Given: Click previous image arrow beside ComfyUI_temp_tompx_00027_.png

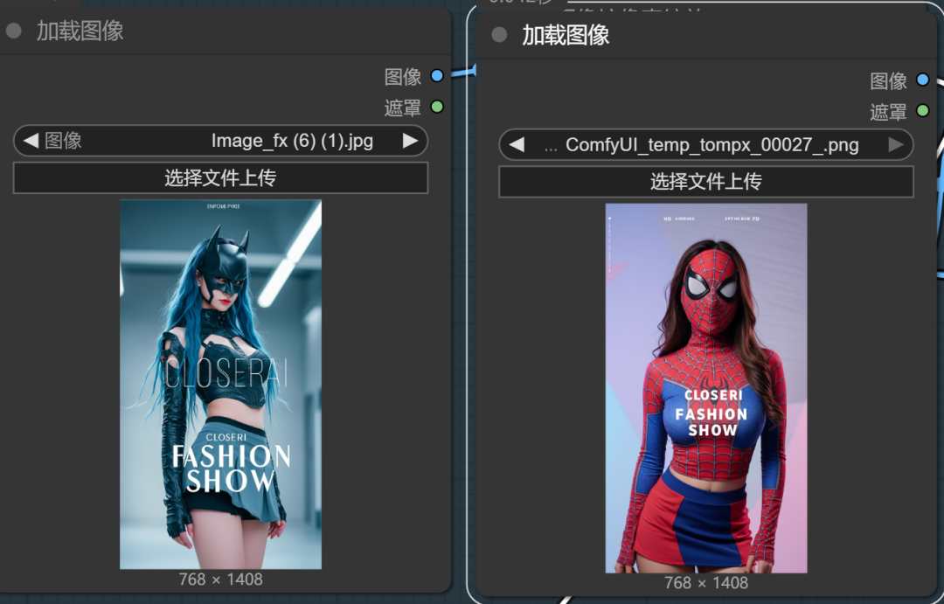Looking at the screenshot, I should tap(517, 144).
